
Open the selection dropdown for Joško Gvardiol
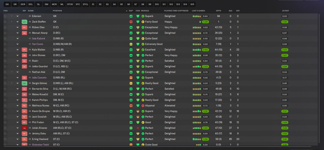(x=17, y=66)
